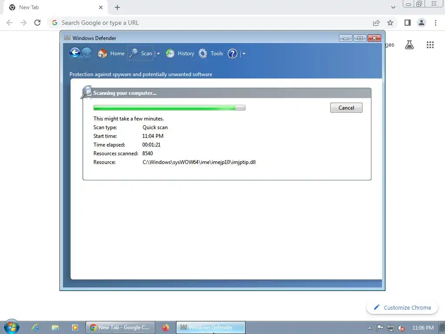Click the green scan progress bar
This screenshot has width=445, height=334.
click(x=169, y=108)
